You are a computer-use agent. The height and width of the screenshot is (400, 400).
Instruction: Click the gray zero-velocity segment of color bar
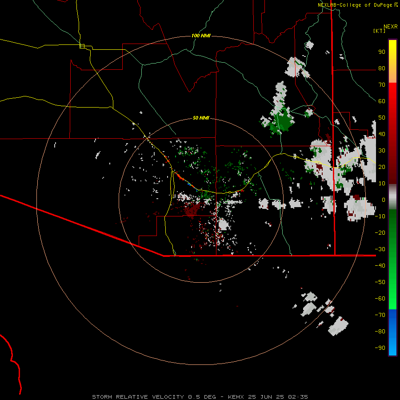[392, 197]
